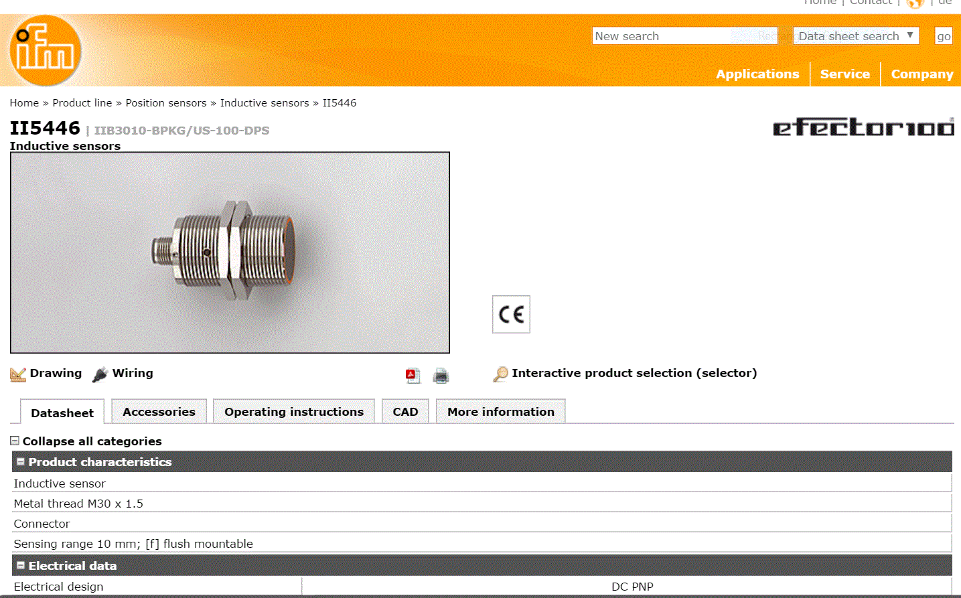Go to Home in the breadcrumb
Viewport: 961px width, 598px height.
pos(24,102)
